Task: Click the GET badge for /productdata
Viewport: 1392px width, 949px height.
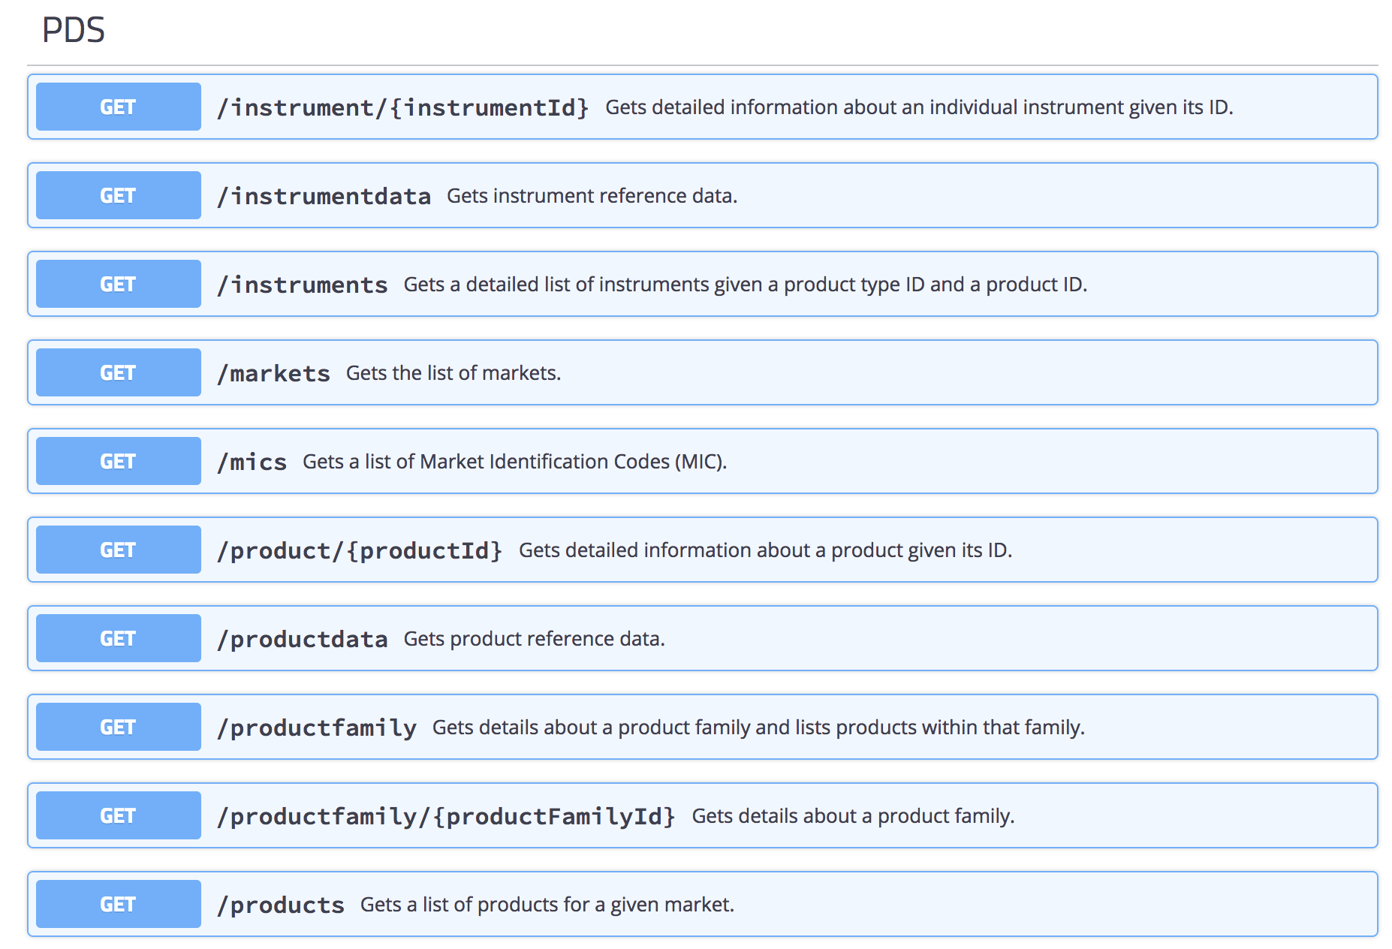Action: coord(117,637)
